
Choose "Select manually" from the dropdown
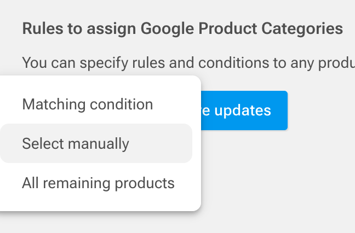coord(76,143)
